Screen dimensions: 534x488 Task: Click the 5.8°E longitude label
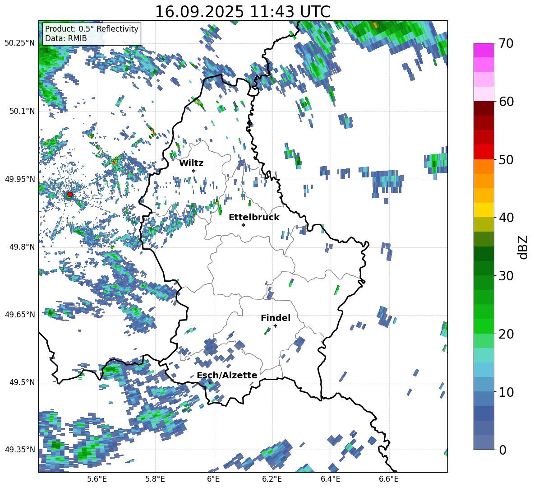(155, 479)
